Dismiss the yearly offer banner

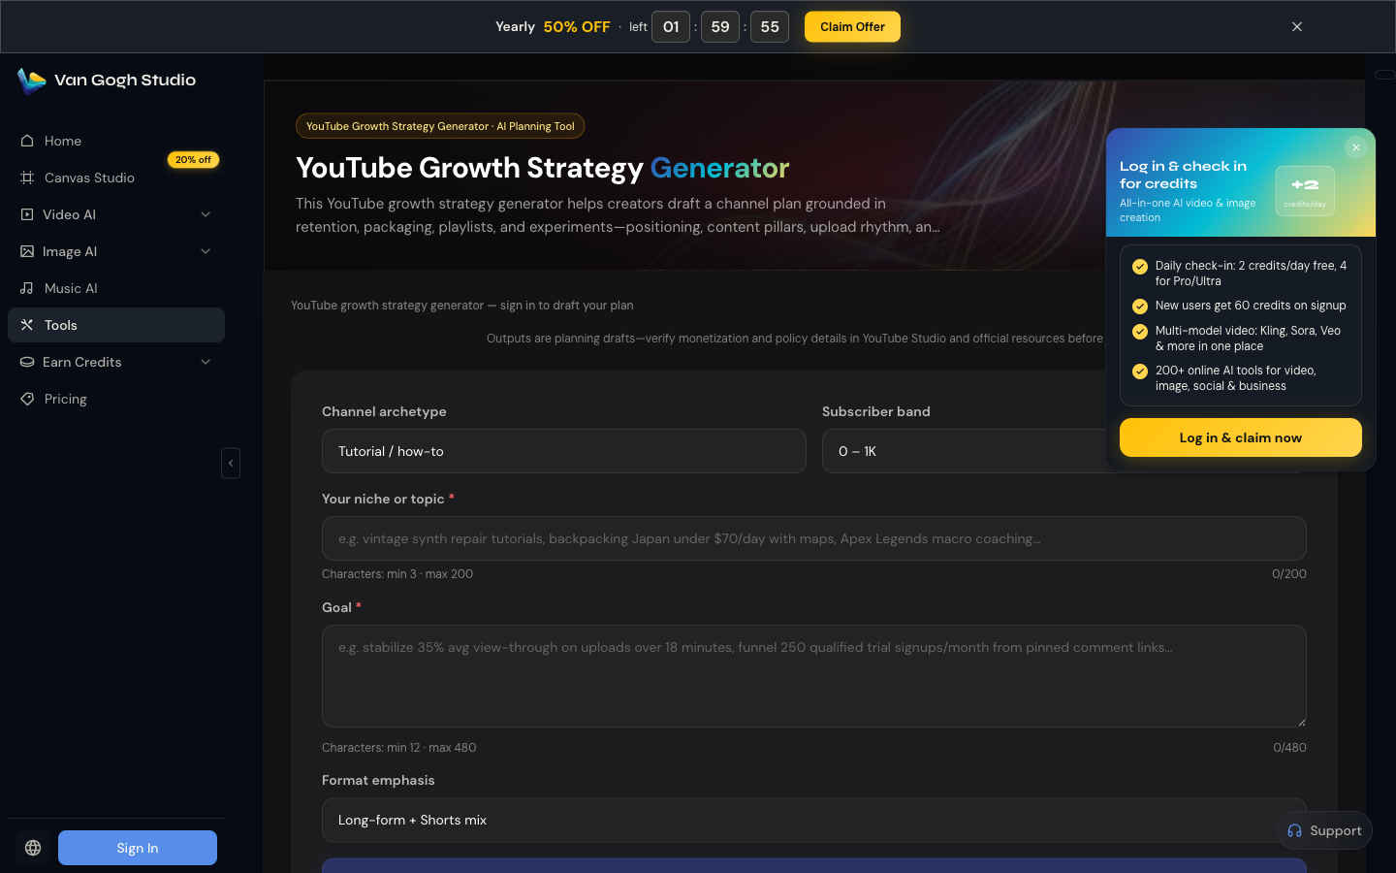(x=1297, y=27)
